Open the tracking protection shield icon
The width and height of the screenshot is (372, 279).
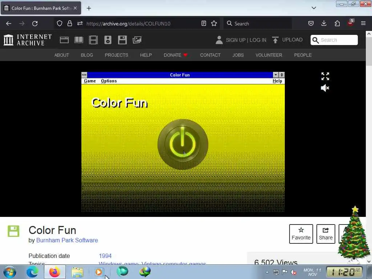[x=60, y=23]
